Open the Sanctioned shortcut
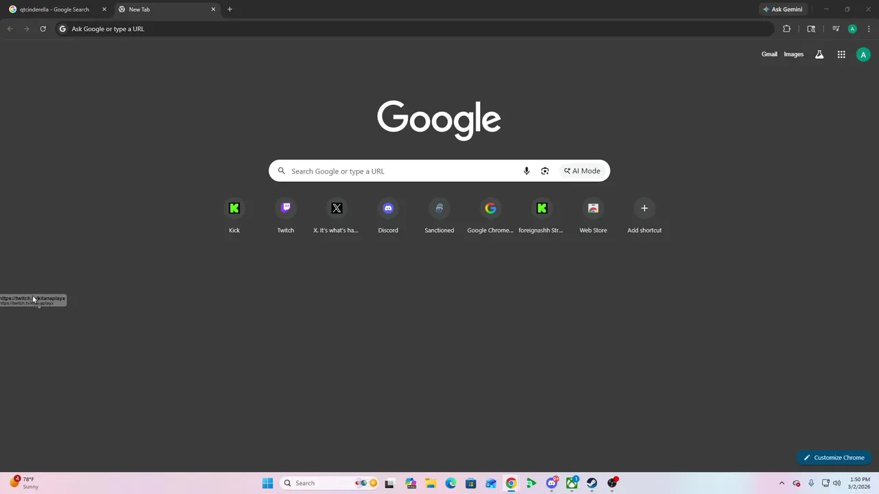 click(x=439, y=216)
